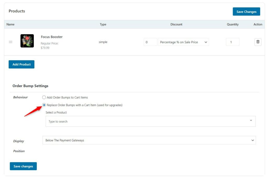Grab the drag handle icon beside Focus Booster
The height and width of the screenshot is (178, 268).
point(10,42)
